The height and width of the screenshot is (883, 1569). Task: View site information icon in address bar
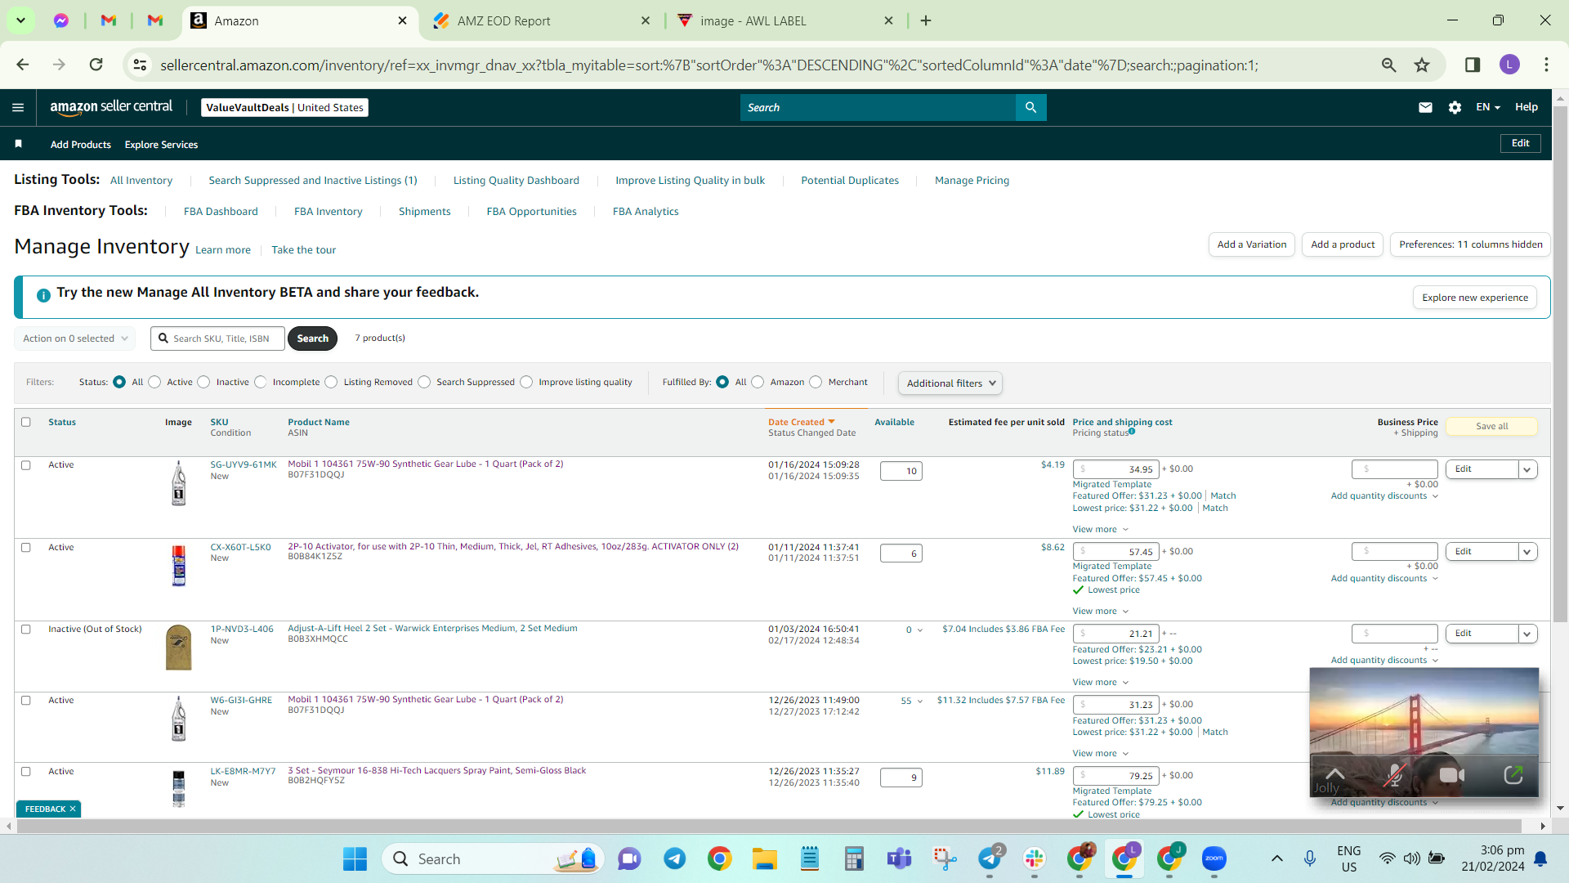coord(140,65)
